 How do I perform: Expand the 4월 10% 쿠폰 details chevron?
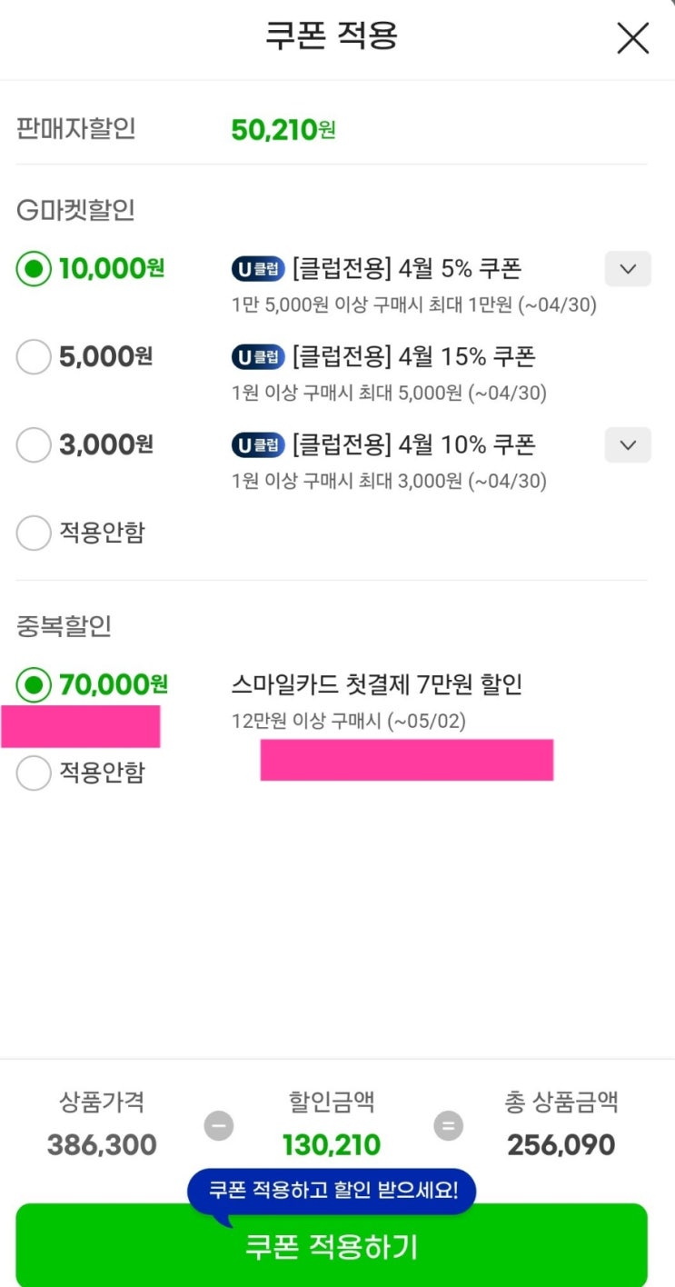coord(628,445)
